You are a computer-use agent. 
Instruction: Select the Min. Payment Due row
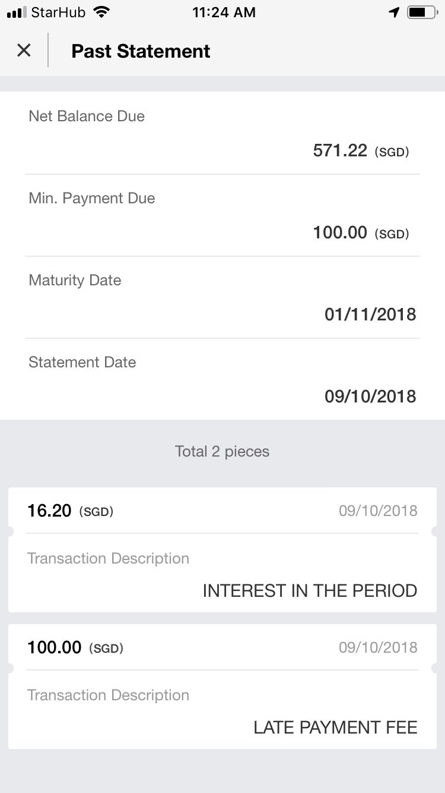(x=222, y=215)
